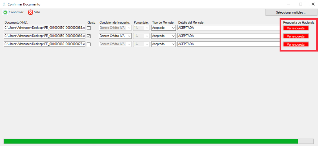Click the green progress bar at bottom
Viewport: 318px width, 146px height.
coord(151,141)
